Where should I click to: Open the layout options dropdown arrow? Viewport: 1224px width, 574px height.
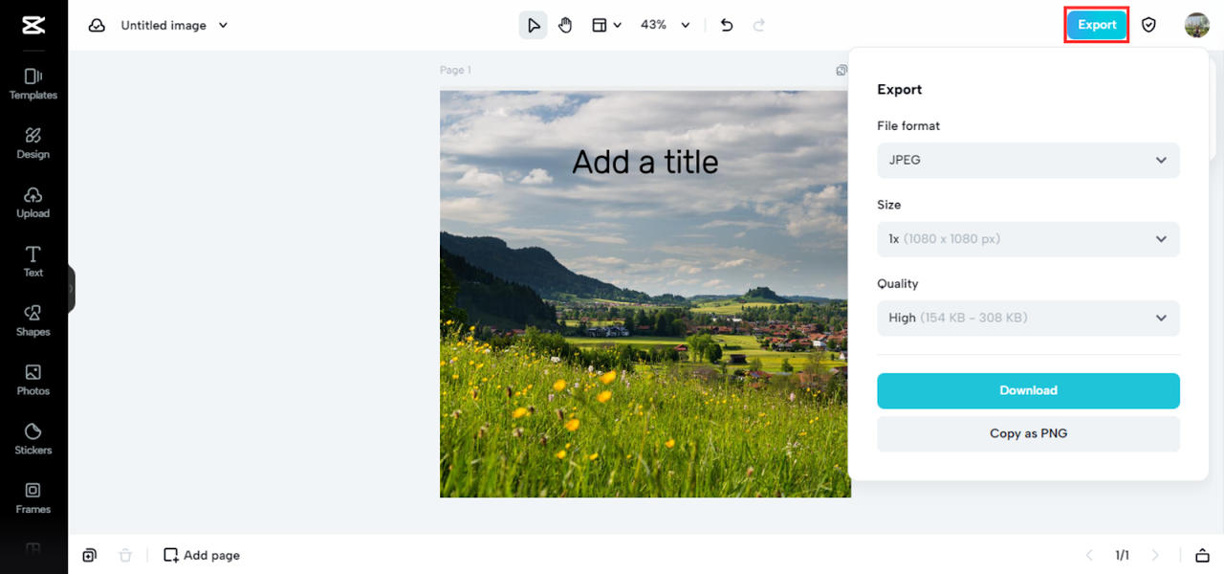[x=617, y=26]
